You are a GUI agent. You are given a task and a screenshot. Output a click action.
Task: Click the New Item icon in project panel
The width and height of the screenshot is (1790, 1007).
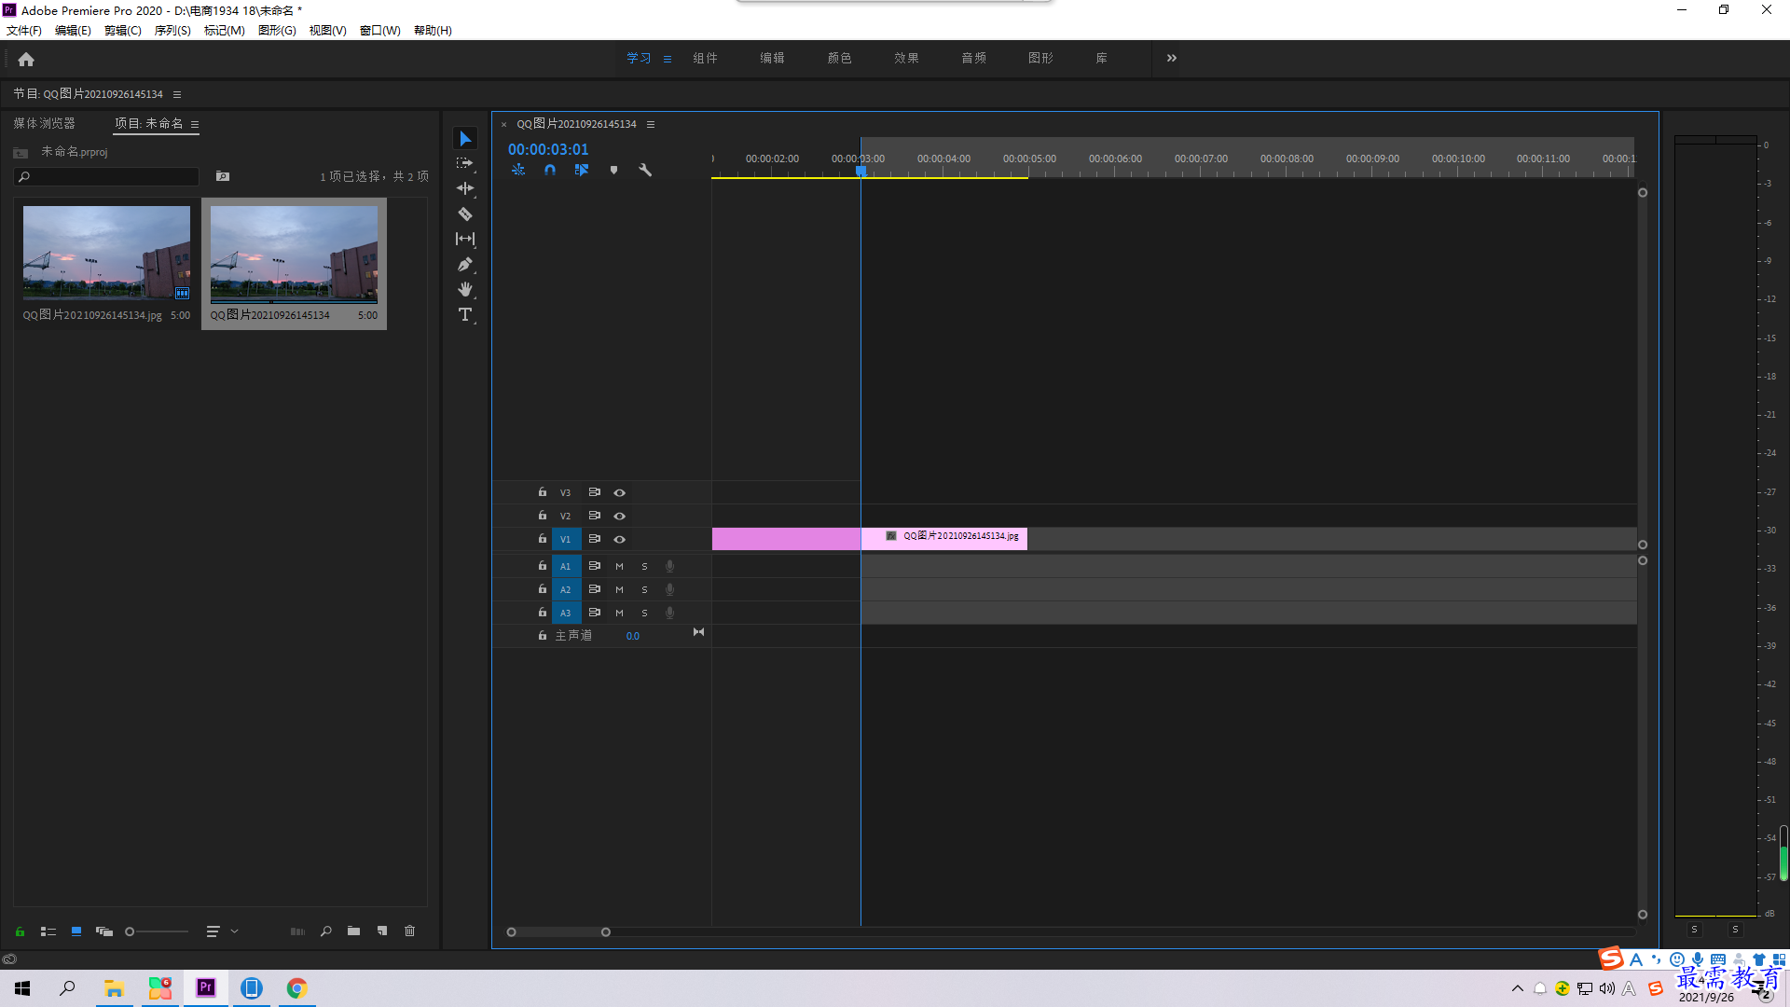(x=382, y=931)
